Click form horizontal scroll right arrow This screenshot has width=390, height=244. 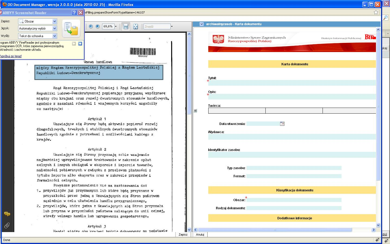(x=373, y=230)
